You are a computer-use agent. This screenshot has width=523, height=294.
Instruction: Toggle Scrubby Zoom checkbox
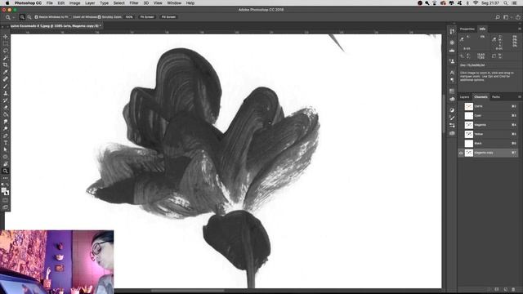pos(100,17)
